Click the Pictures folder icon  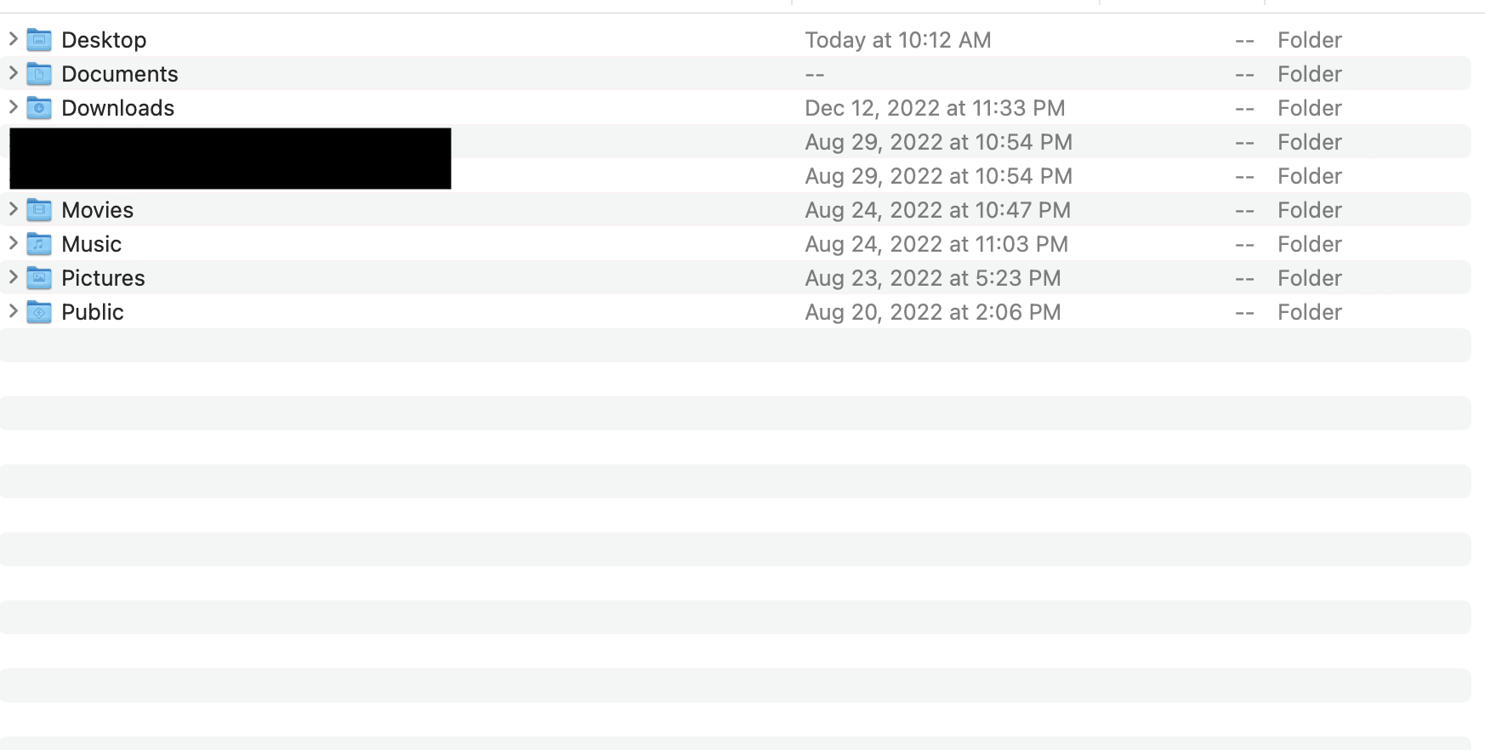pos(39,278)
